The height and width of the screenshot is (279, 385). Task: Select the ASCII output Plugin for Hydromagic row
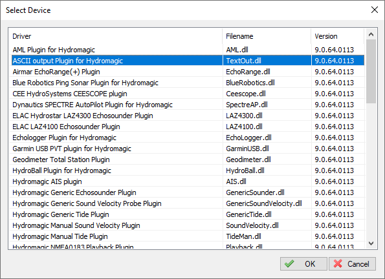tap(188, 61)
